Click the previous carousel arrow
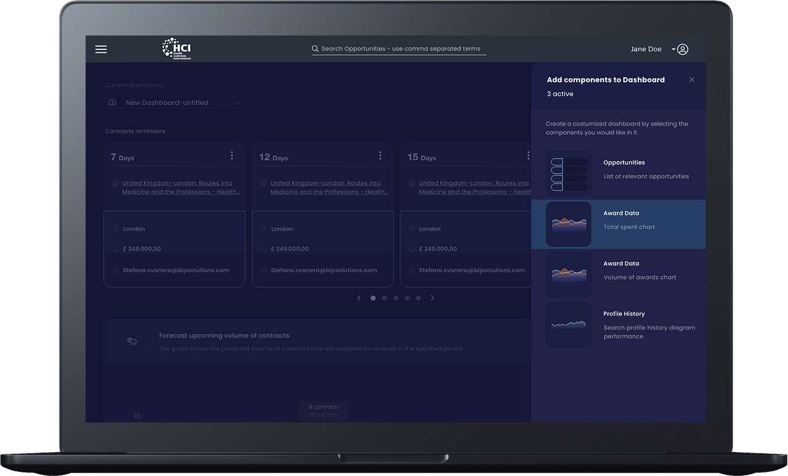Viewport: 788px width, 476px height. (x=358, y=298)
